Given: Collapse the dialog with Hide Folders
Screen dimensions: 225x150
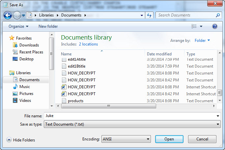Looking at the screenshot, I should tap(21, 140).
